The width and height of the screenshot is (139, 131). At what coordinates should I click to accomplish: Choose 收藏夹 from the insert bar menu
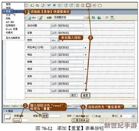9,33
